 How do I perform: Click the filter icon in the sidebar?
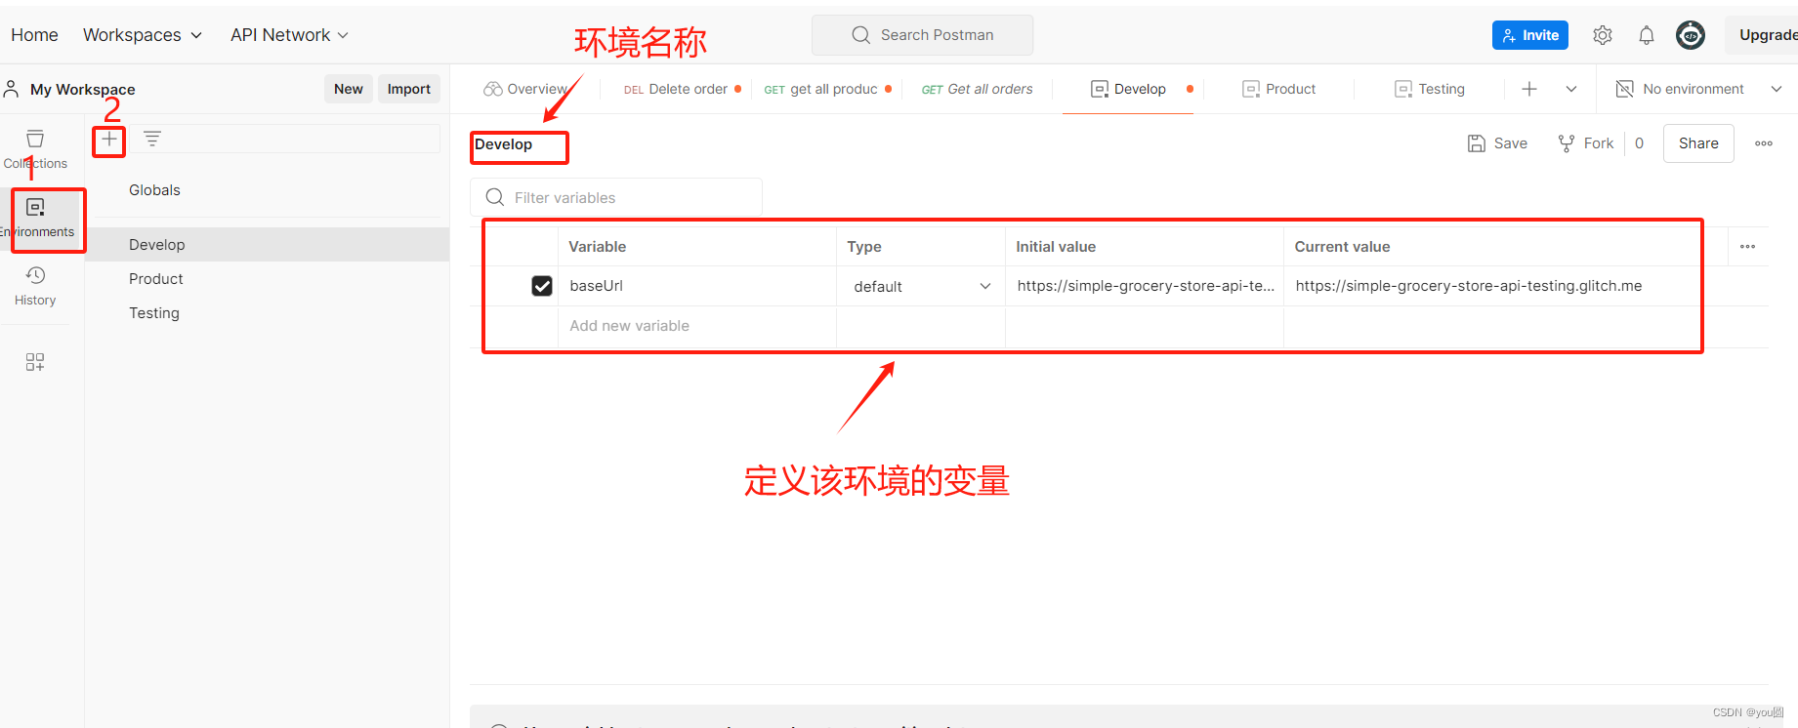152,139
